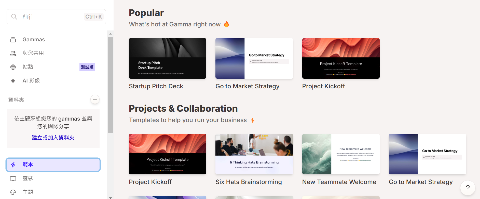Open the help question mark button
480x199 pixels.
[x=468, y=188]
